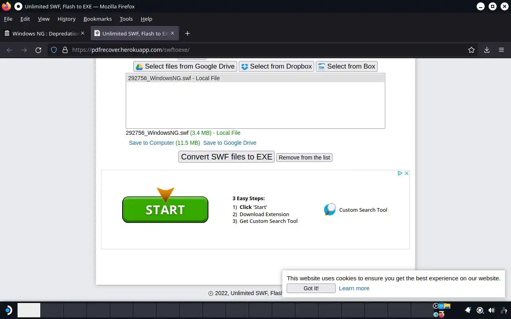This screenshot has width=511, height=319.
Task: Click Select files from Google Drive button
Action: point(185,67)
